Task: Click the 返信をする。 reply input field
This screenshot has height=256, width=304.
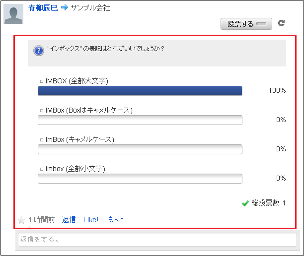Action: 157,240
